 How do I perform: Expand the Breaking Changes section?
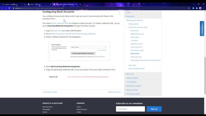pos(125,86)
